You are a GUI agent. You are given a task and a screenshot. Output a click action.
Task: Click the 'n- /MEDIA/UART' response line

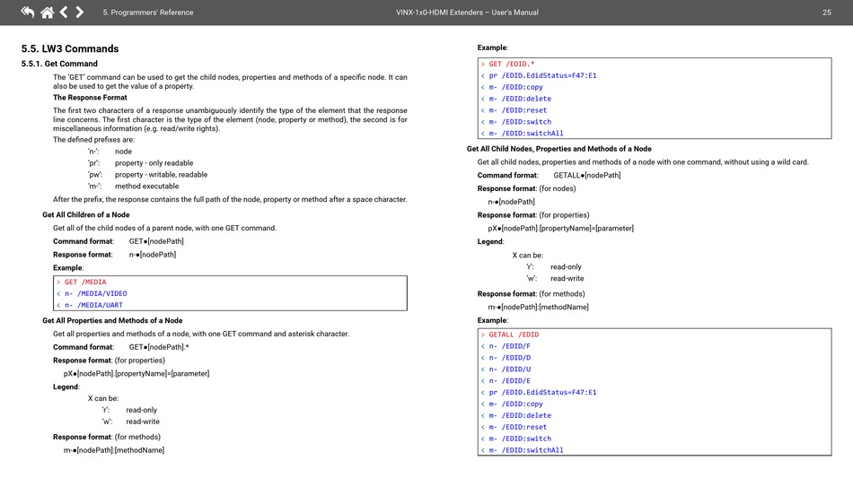[89, 305]
